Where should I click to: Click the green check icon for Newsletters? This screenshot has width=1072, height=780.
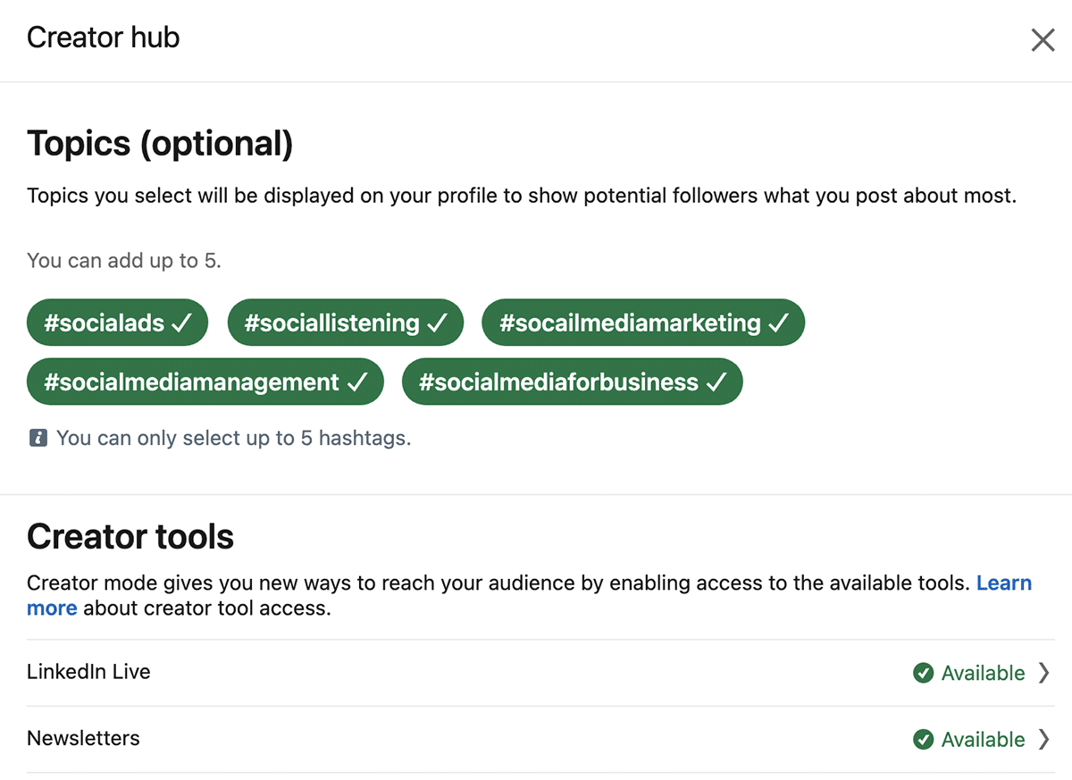point(924,740)
